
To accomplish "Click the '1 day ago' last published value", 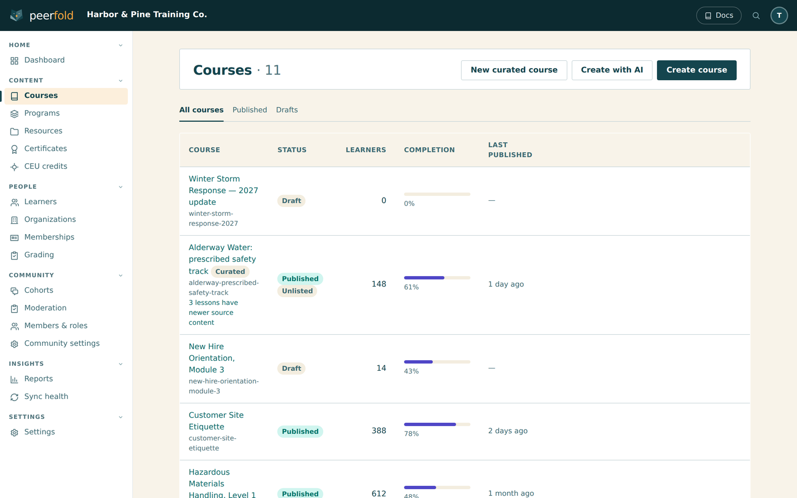I will [x=506, y=284].
